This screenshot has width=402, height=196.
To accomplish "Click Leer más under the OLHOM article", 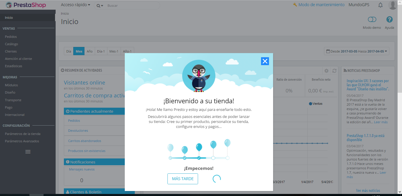I will click(381, 122).
